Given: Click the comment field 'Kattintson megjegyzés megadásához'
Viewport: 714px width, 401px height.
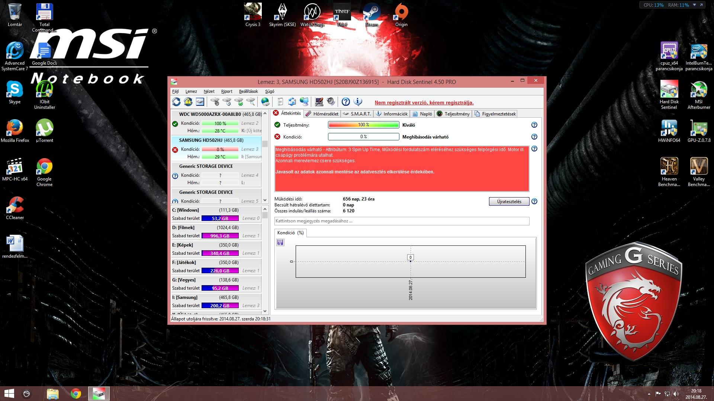Looking at the screenshot, I should [402, 221].
